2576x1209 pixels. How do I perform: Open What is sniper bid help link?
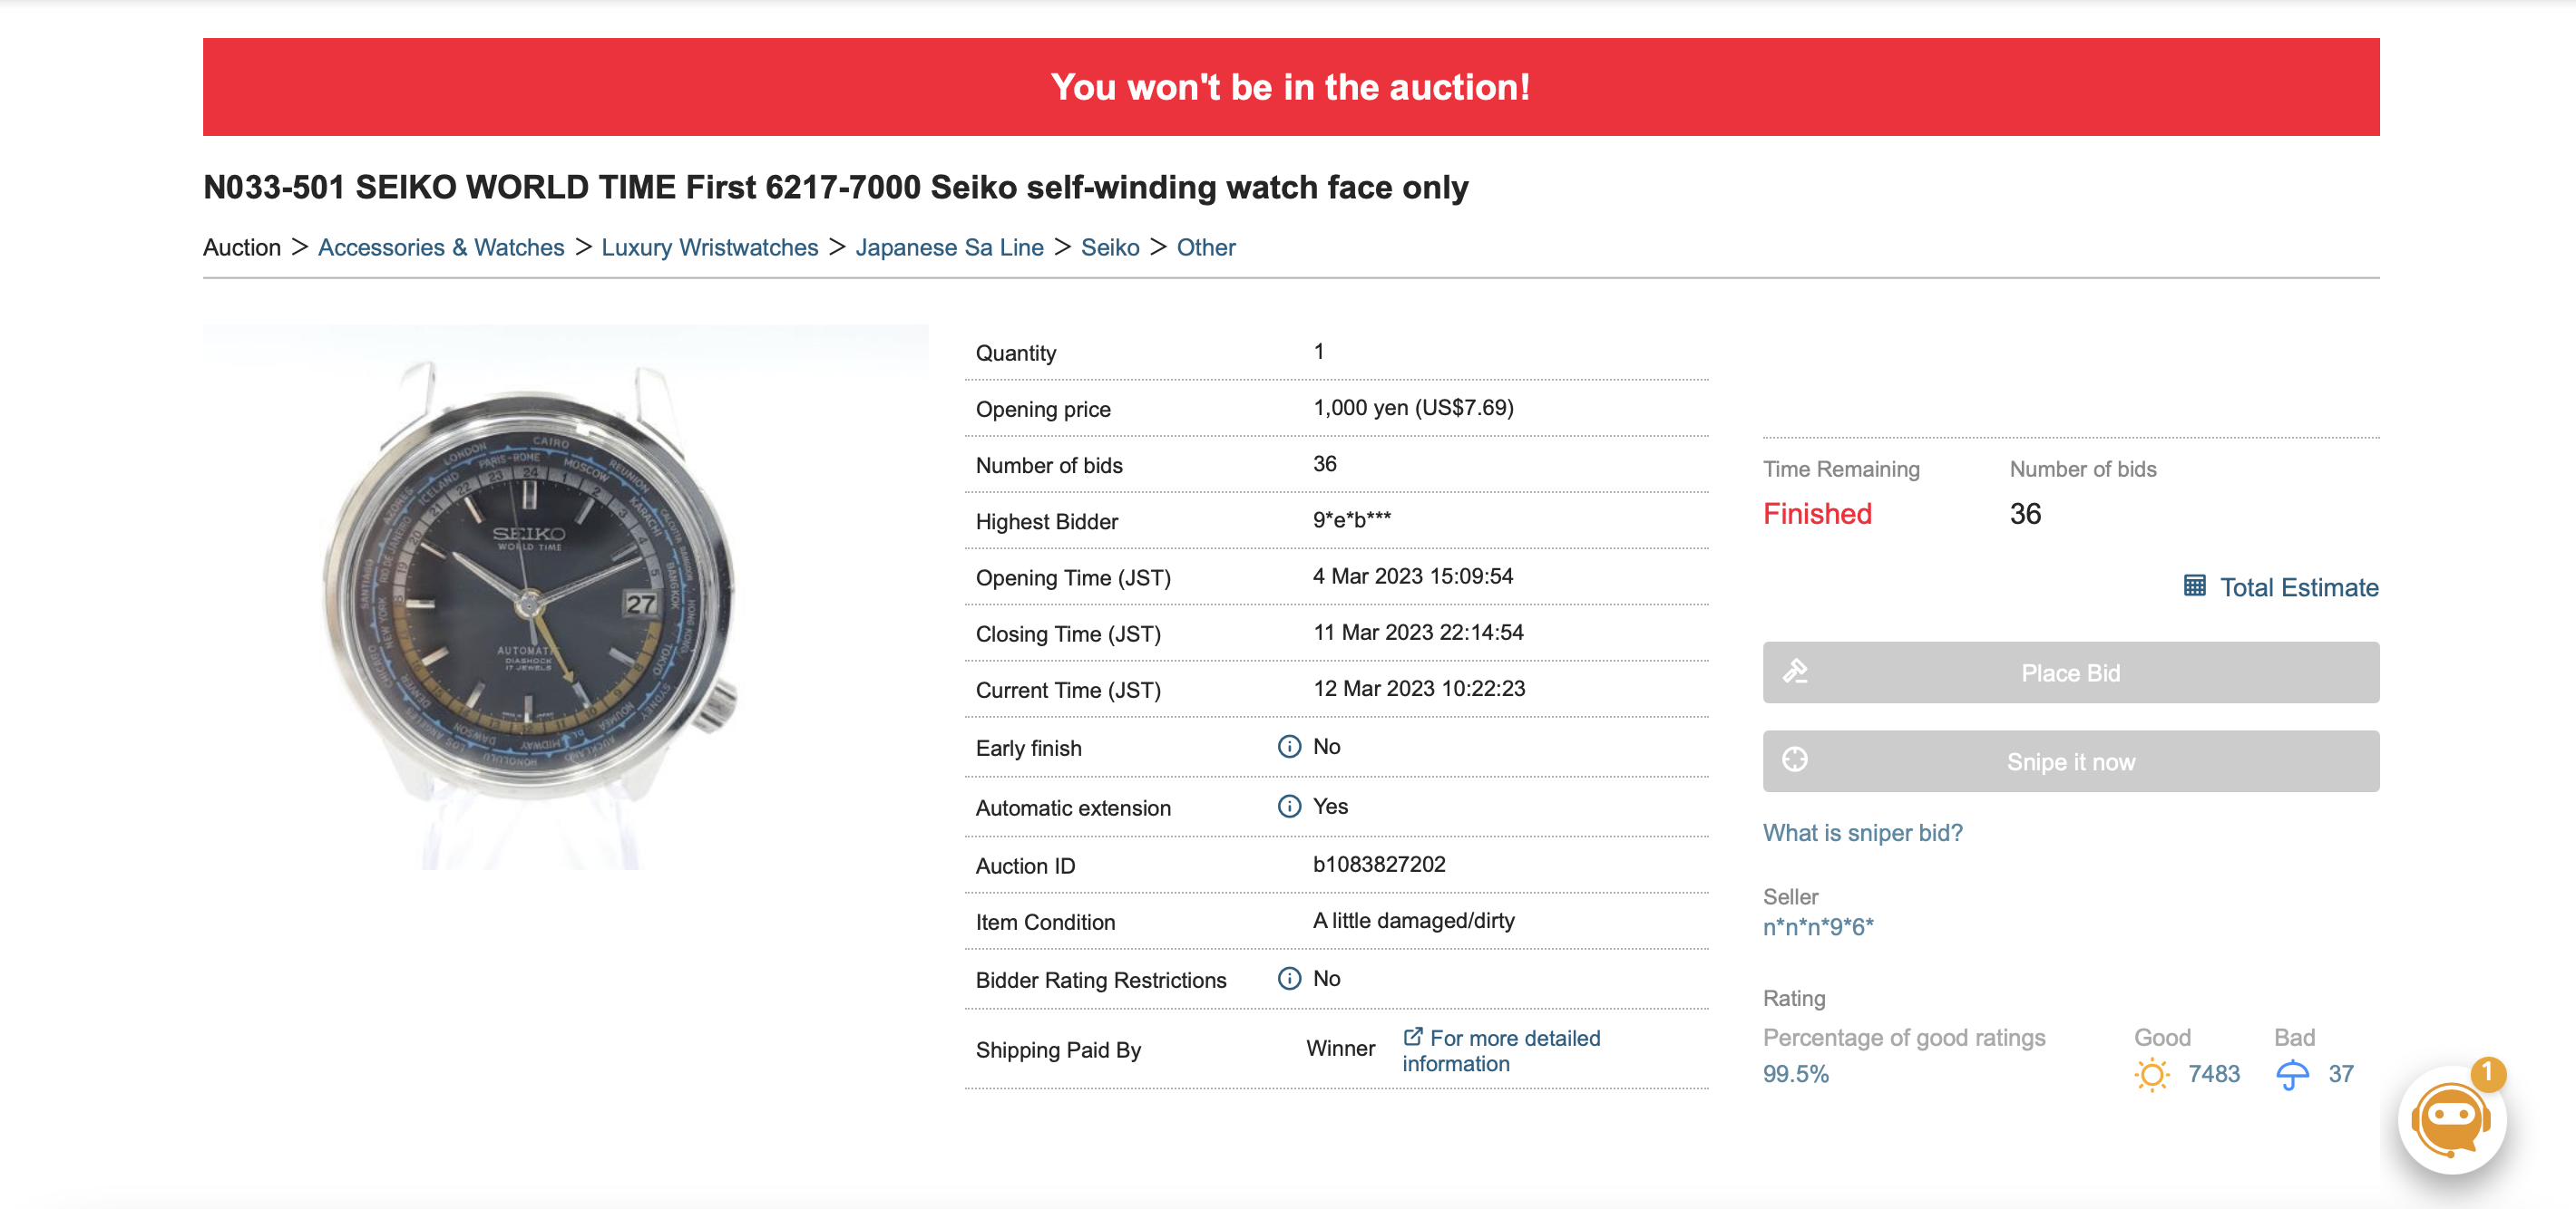(1862, 832)
